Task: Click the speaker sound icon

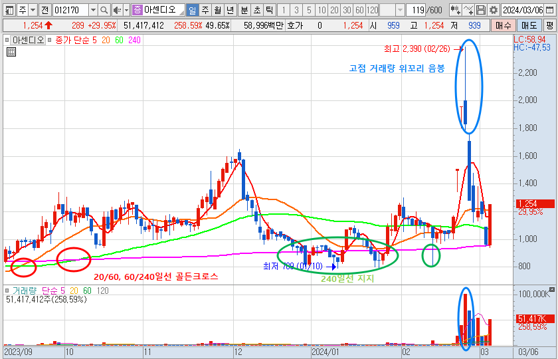Action: tap(116, 10)
